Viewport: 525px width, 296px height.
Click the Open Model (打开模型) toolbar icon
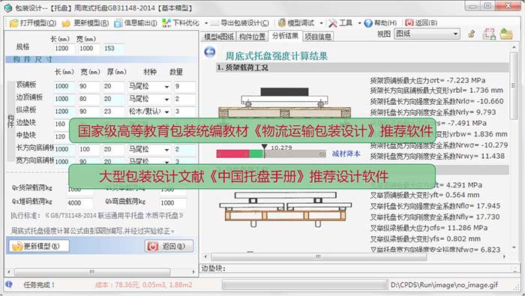tap(14, 23)
